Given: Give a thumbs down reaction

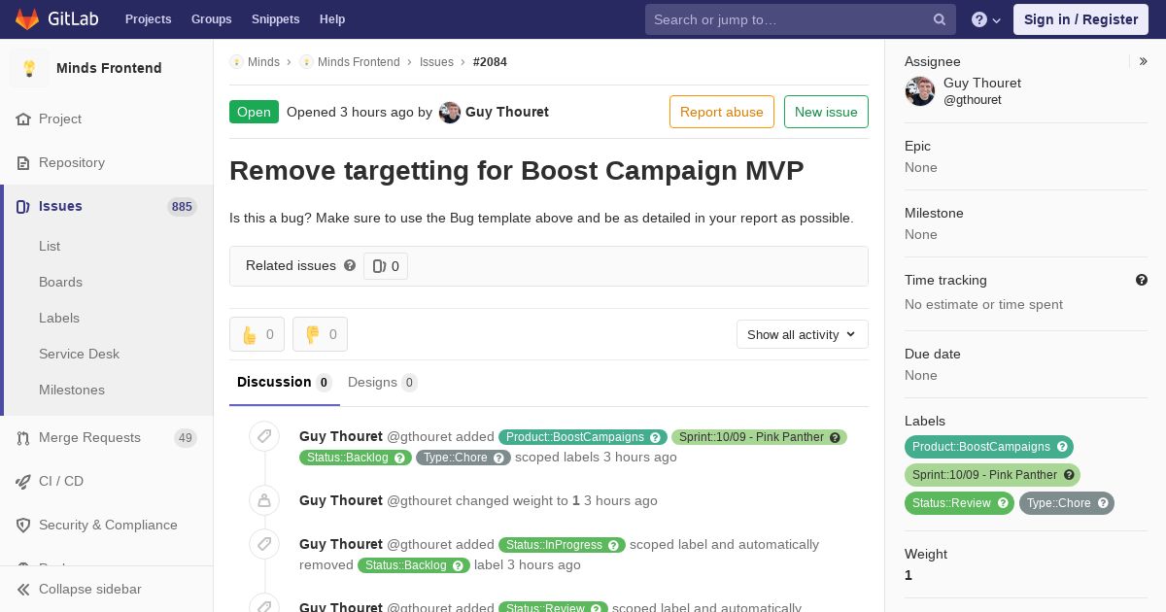Looking at the screenshot, I should (x=320, y=334).
